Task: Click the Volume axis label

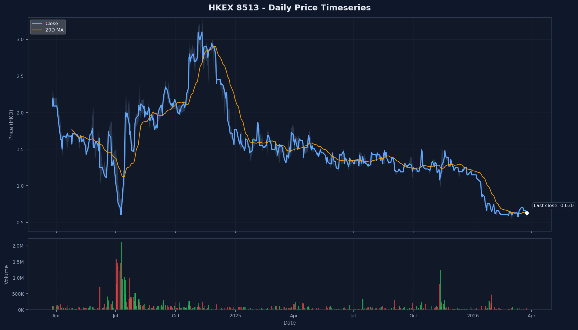Action: point(6,274)
